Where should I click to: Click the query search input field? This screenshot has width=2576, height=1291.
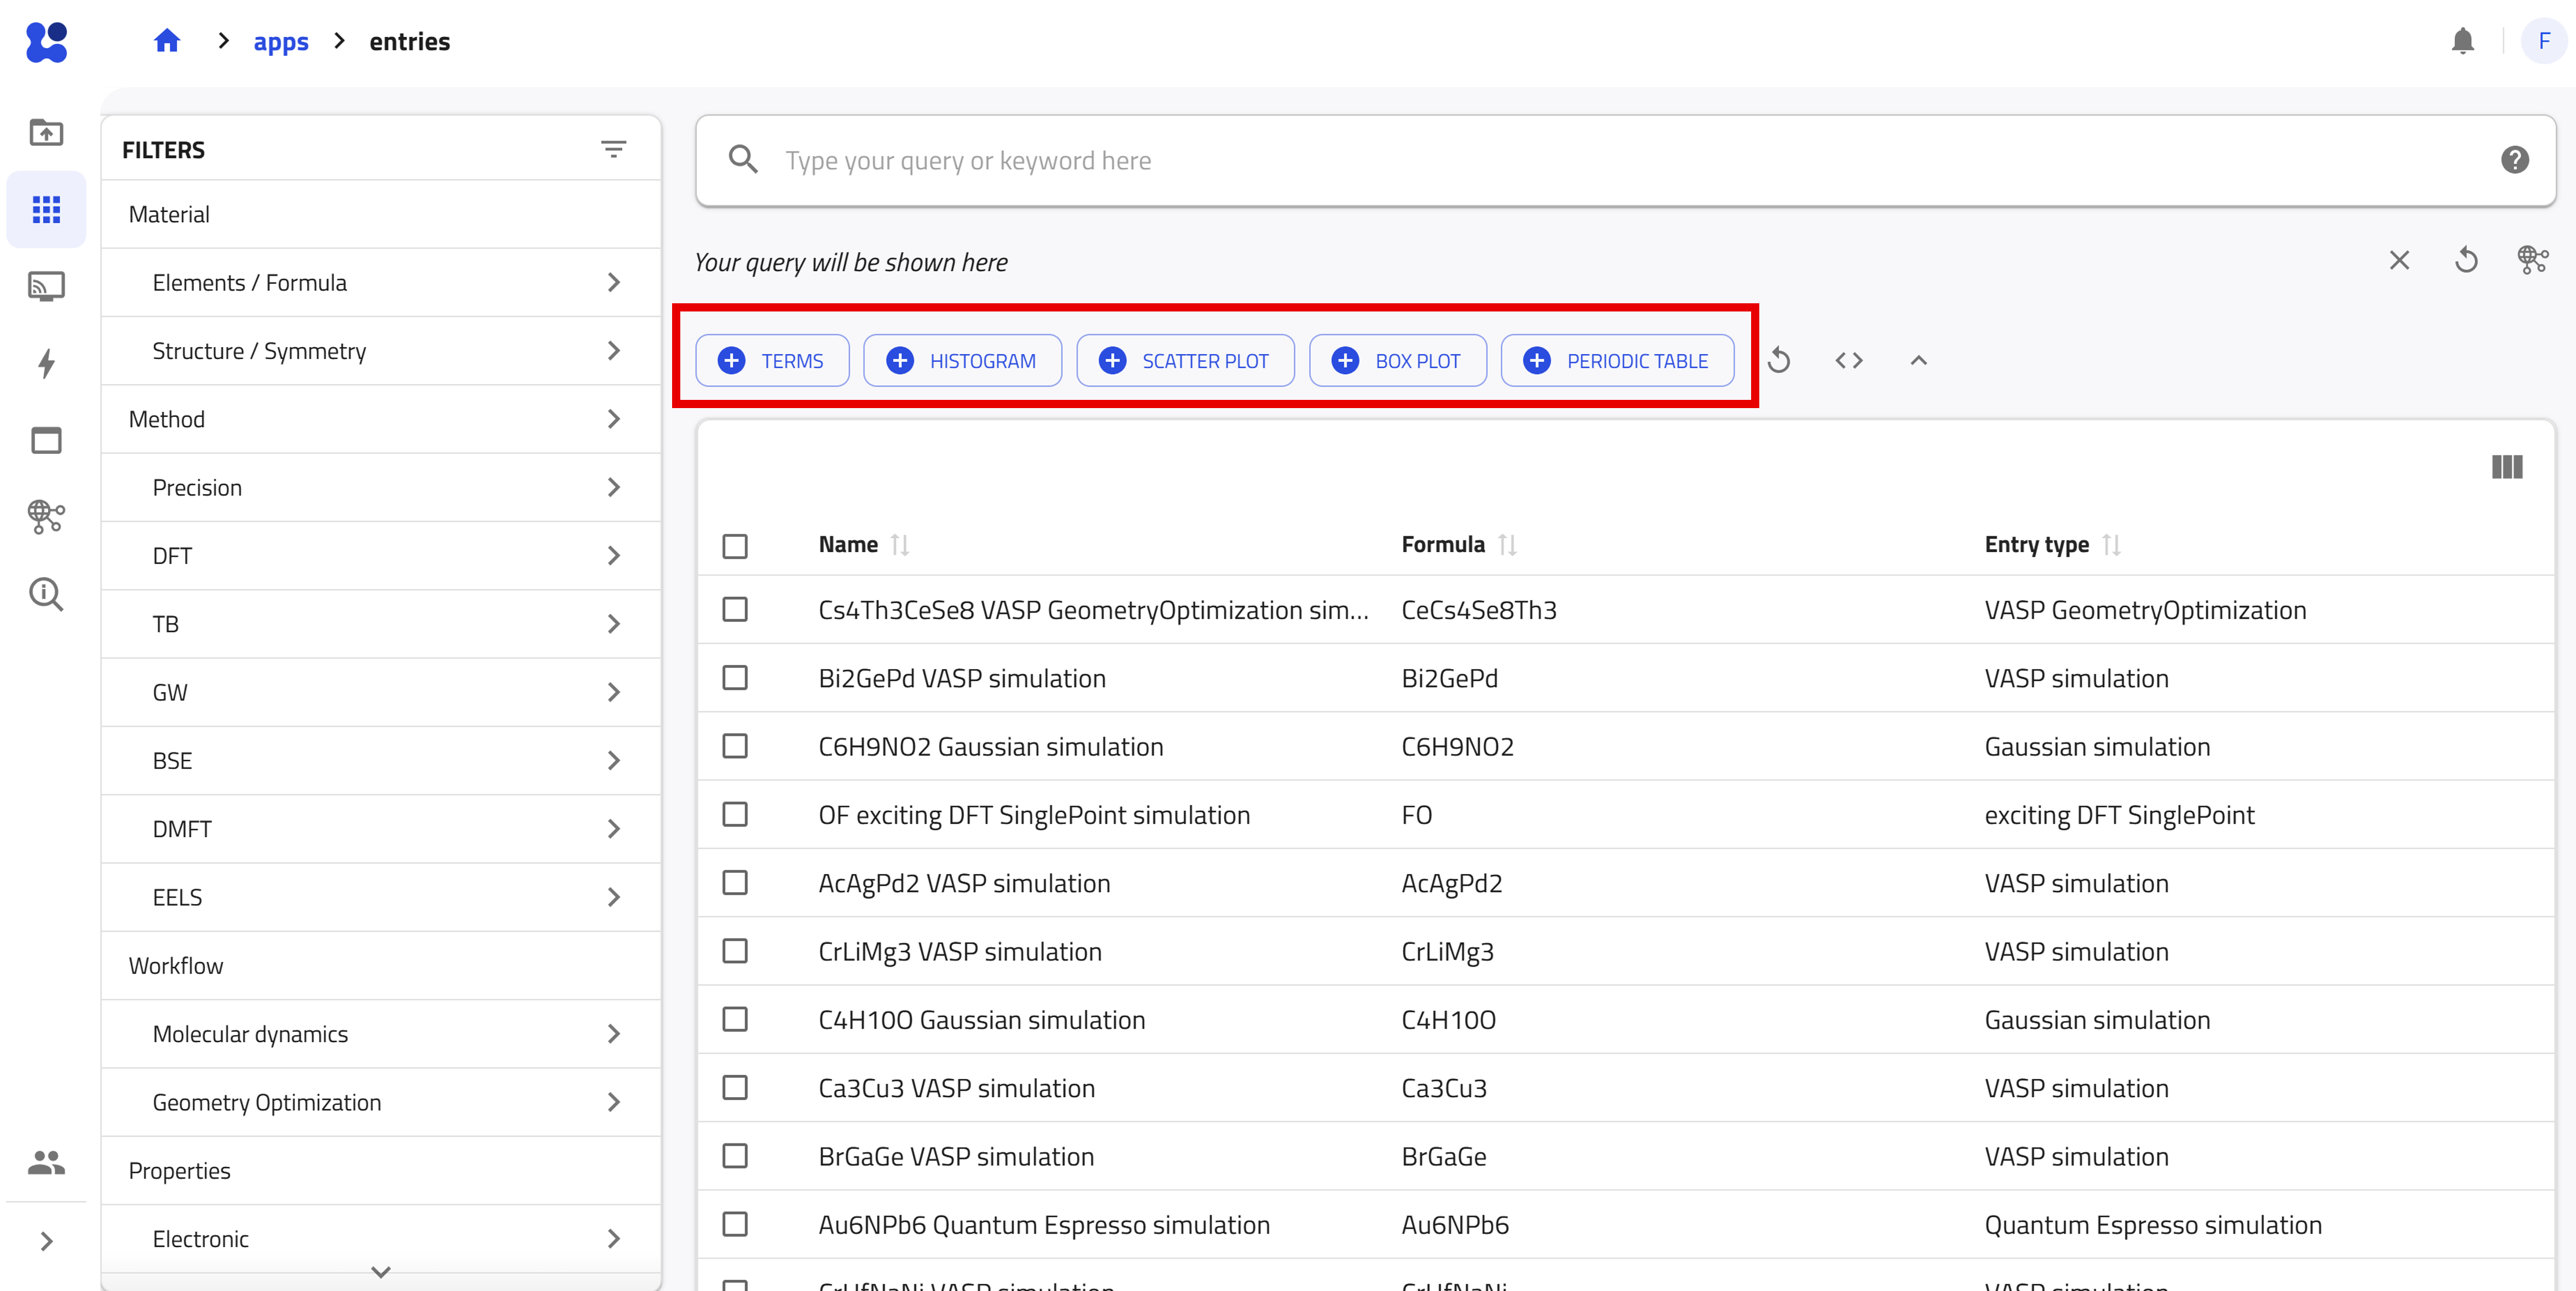click(x=1625, y=160)
